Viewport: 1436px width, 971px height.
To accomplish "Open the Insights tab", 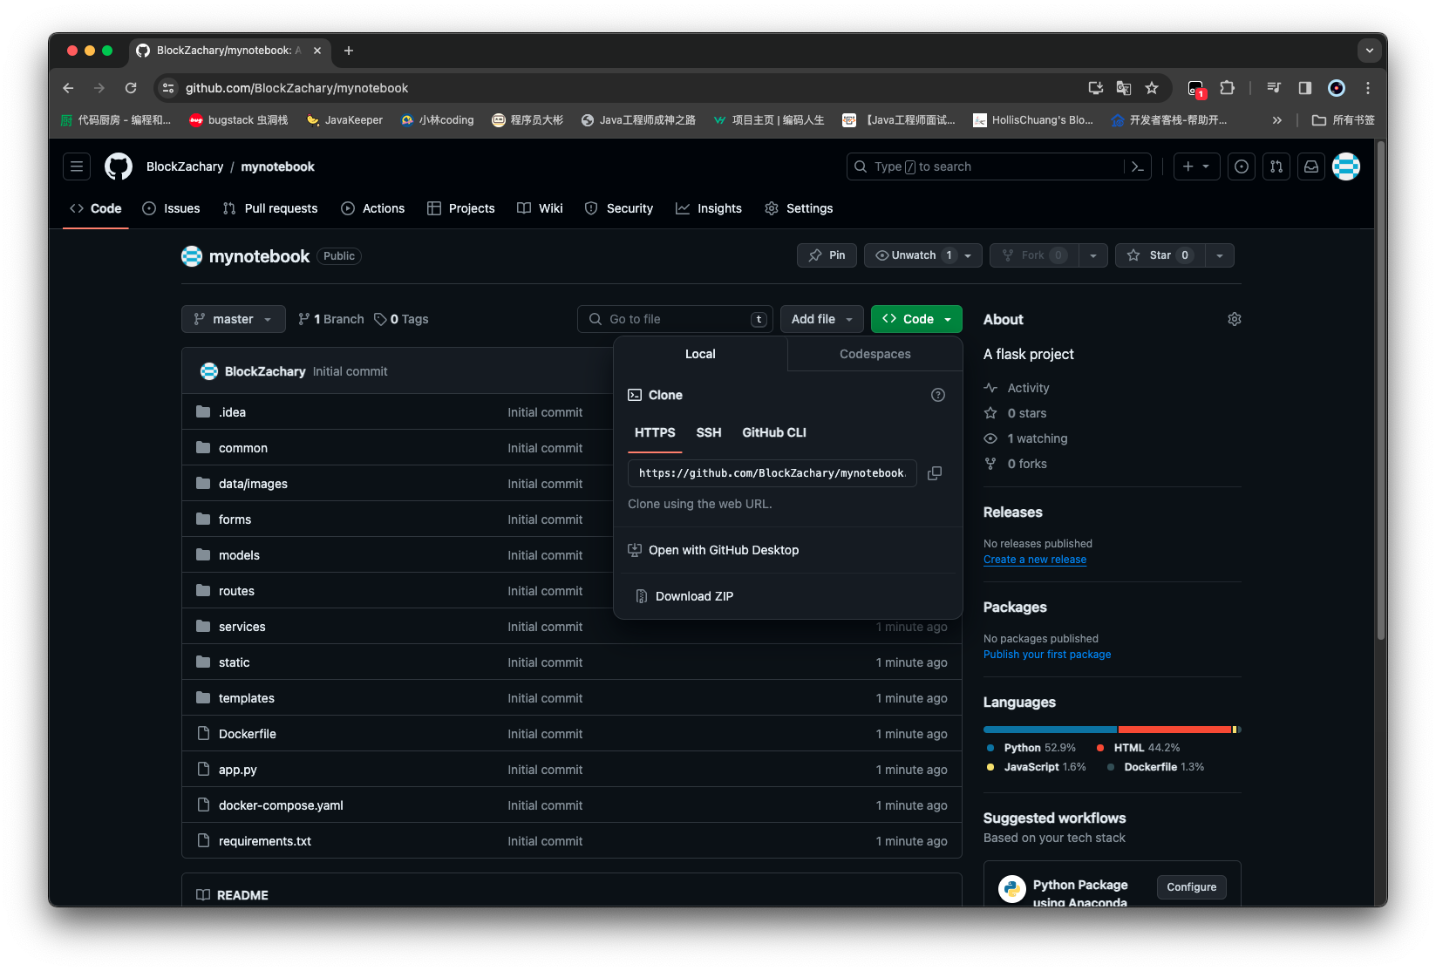I will tap(709, 208).
